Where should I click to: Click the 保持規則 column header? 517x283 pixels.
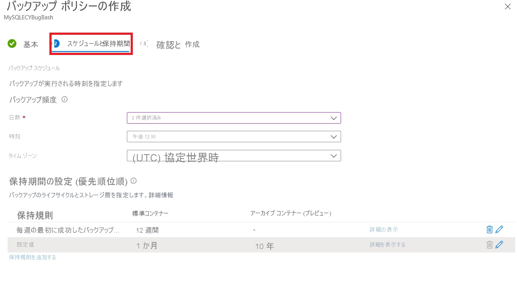coord(35,215)
